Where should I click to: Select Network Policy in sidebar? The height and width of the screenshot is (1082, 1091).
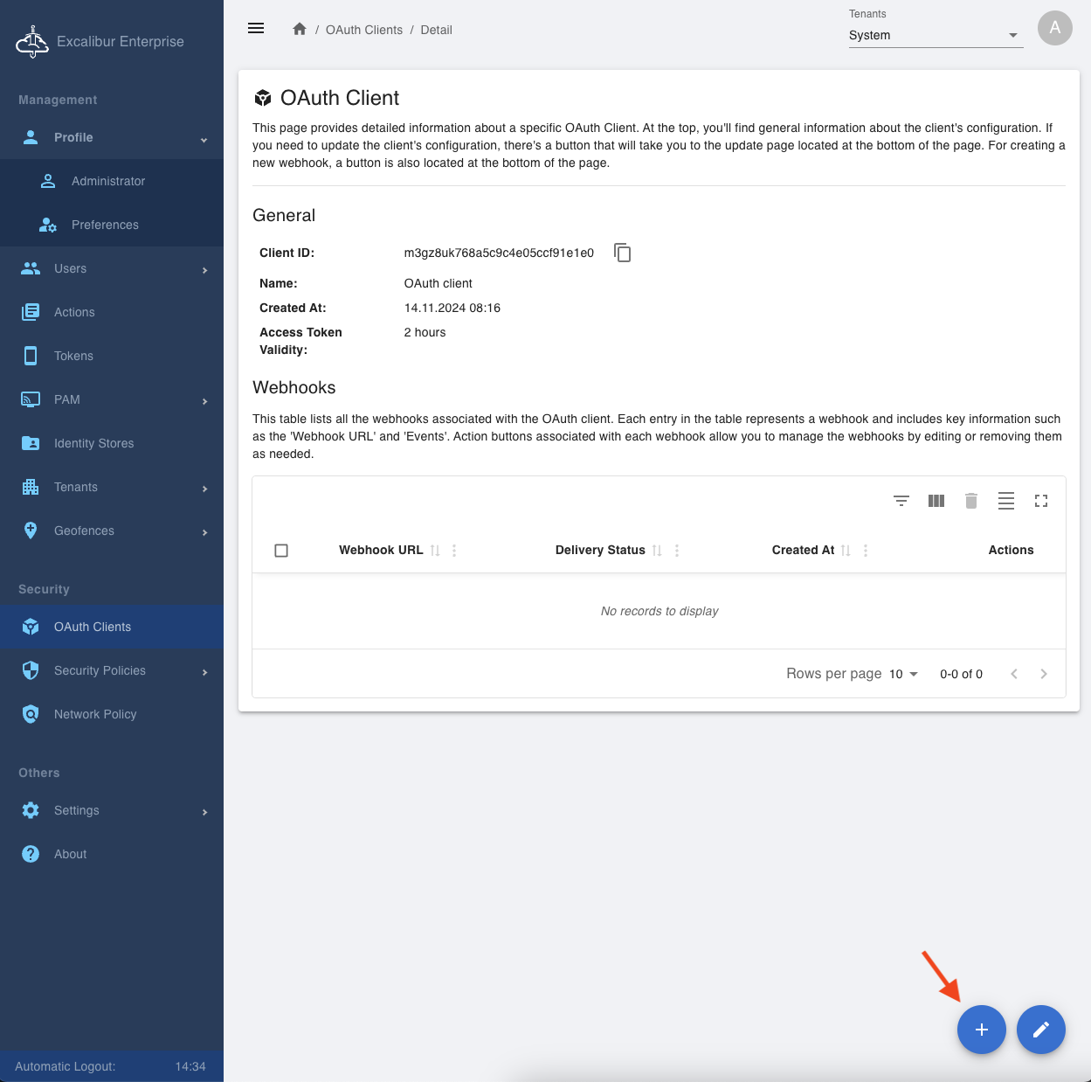coord(95,714)
